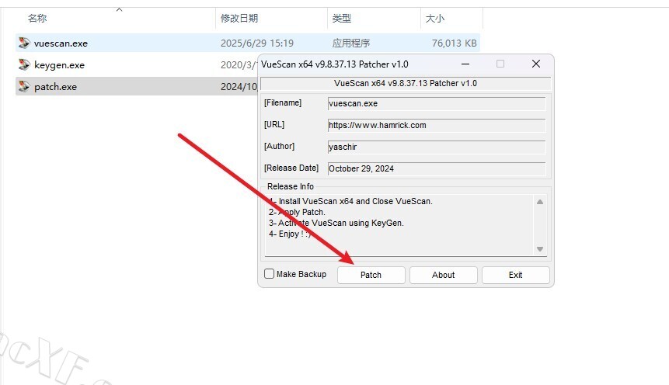
Task: Click the 'Activate VueScan using KeyGen' line
Action: tap(336, 223)
